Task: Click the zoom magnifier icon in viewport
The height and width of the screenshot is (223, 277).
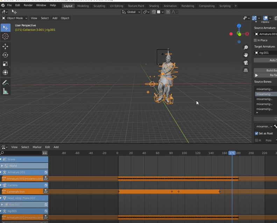Action: point(246,47)
